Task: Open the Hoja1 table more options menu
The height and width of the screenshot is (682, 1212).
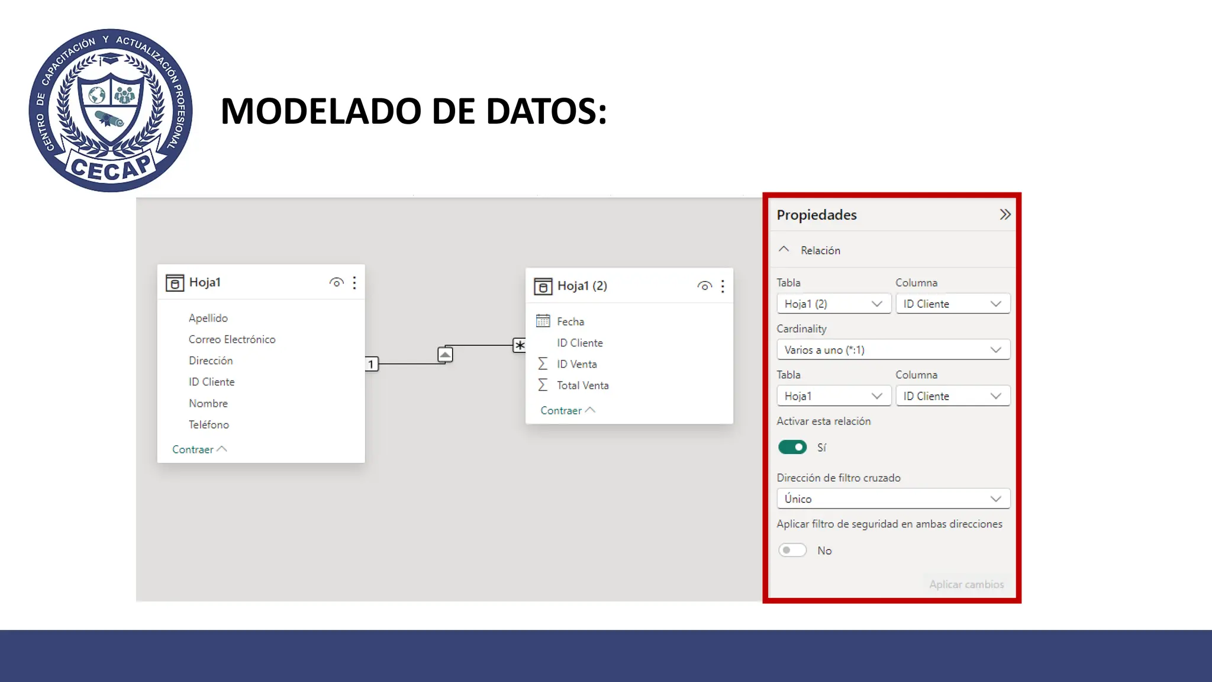Action: (x=354, y=283)
